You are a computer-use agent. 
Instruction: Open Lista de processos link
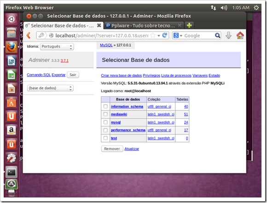click(176, 75)
